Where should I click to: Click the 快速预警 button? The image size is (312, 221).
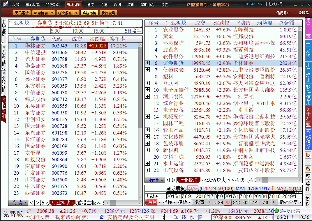click(108, 13)
